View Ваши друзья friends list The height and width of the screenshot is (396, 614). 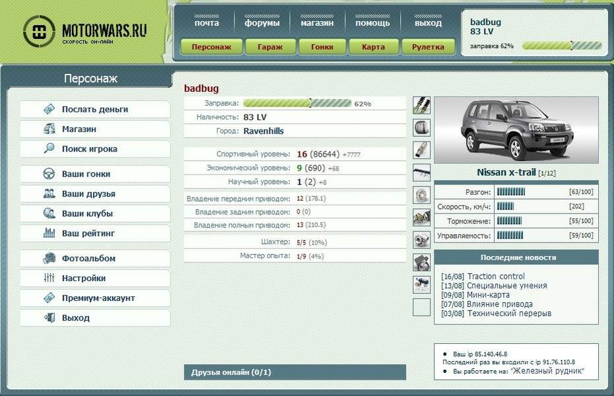(95, 194)
